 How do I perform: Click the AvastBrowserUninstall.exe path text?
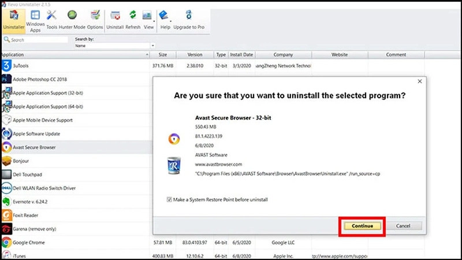[x=288, y=174]
